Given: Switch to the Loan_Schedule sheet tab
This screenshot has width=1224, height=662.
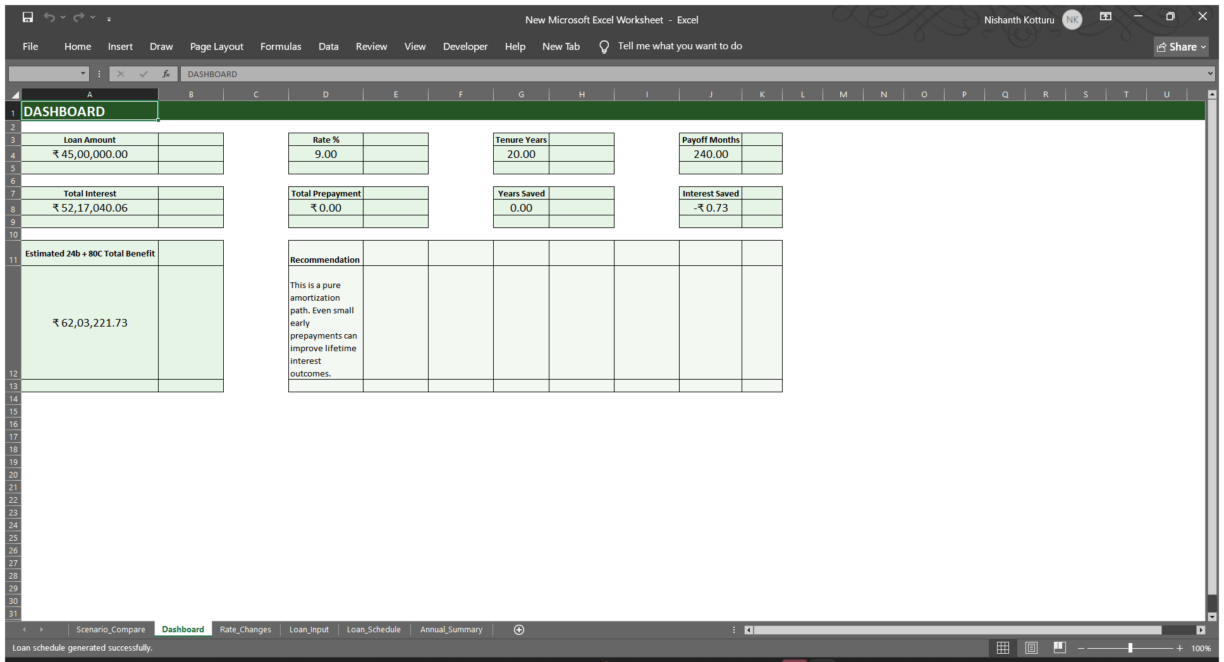Looking at the screenshot, I should pyautogui.click(x=374, y=630).
